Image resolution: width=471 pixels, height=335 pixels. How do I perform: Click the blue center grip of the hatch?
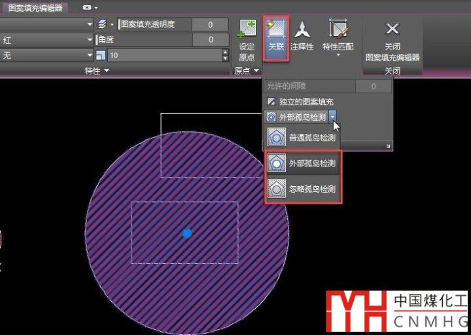[187, 232]
